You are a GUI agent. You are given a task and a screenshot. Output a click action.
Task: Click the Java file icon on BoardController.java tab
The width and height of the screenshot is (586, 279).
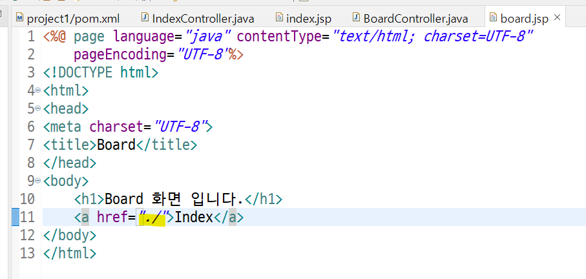click(357, 17)
